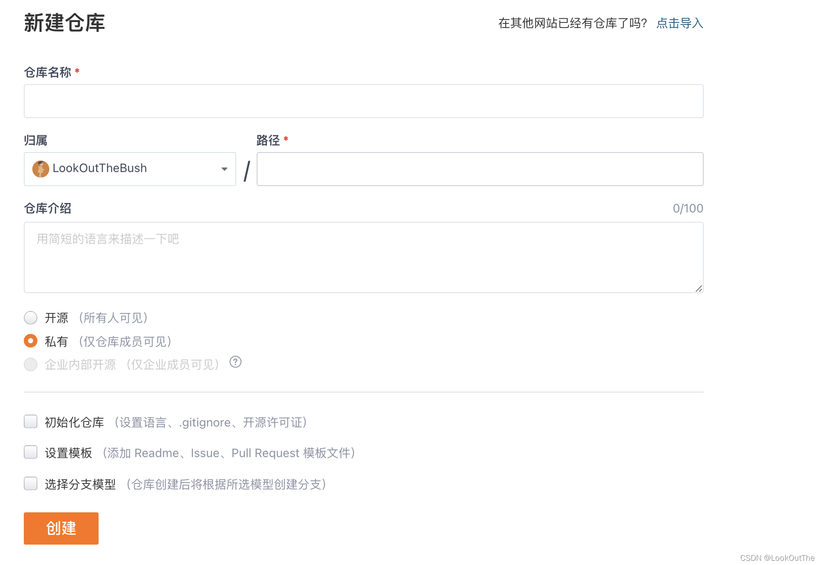
Task: Tick the 选择分支模型 checkbox
Action: (x=31, y=484)
